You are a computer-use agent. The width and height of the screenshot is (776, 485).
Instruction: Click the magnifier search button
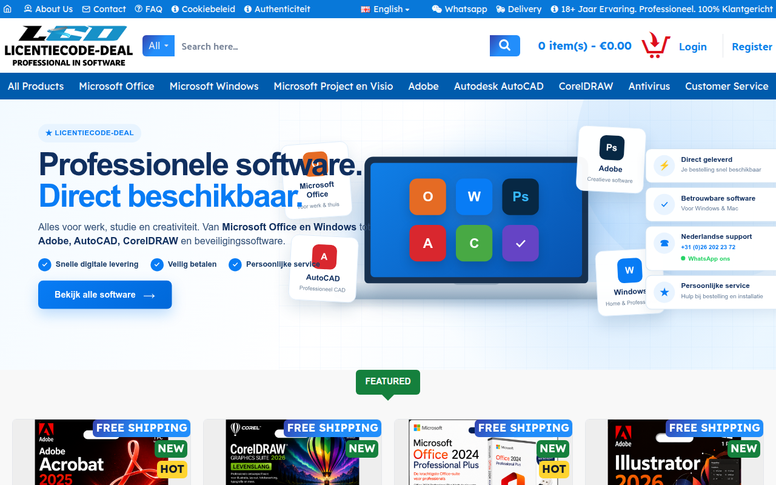point(505,45)
